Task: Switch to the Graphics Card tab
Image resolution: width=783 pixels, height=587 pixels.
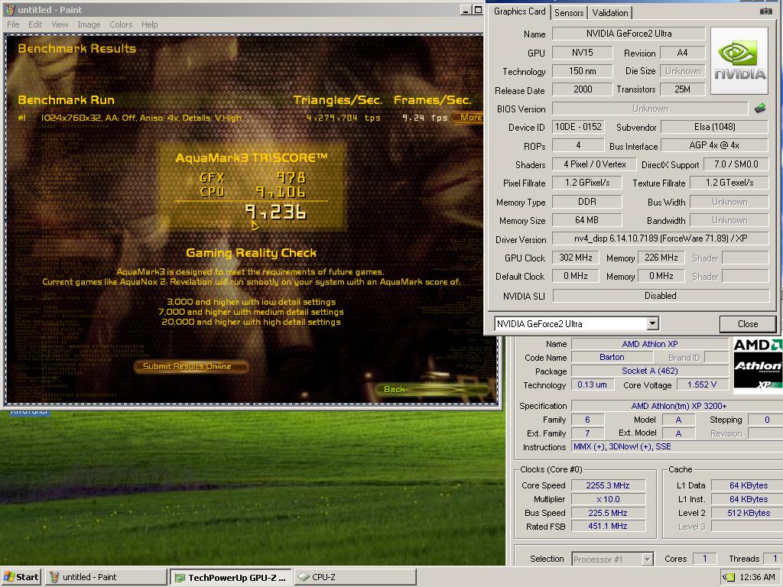Action: [x=519, y=11]
